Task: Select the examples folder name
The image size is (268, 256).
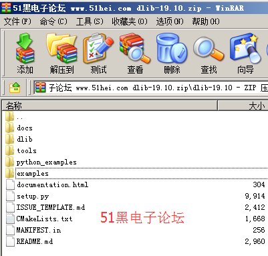Action: pos(33,174)
